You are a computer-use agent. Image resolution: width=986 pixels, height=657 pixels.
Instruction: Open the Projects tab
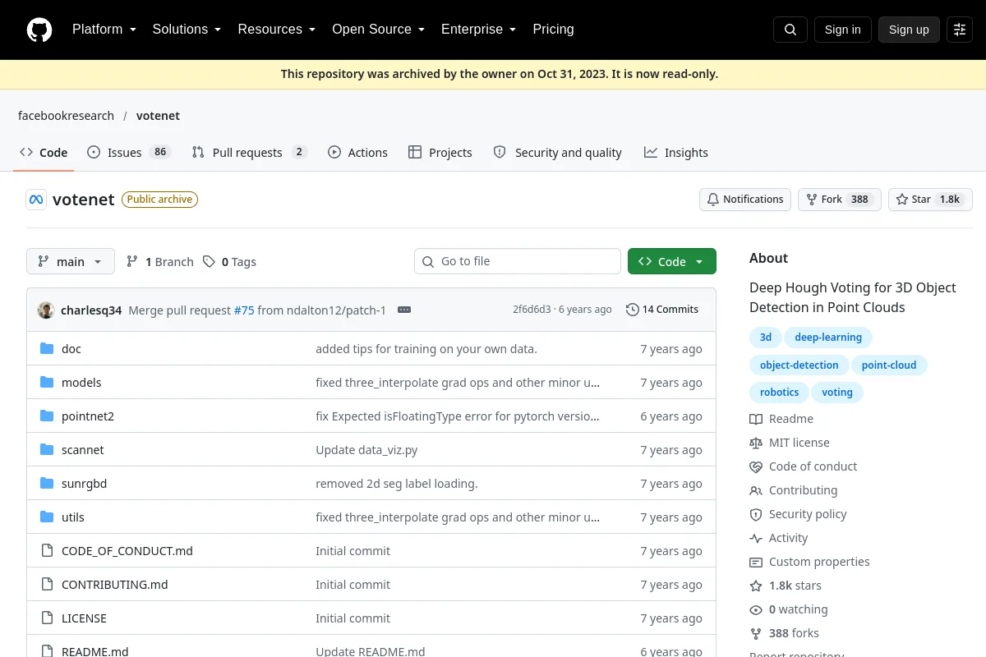point(440,153)
